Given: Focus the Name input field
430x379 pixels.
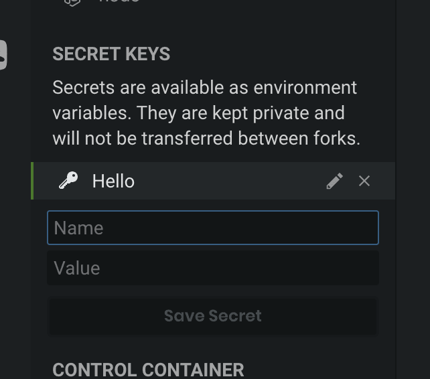Looking at the screenshot, I should click(x=212, y=228).
